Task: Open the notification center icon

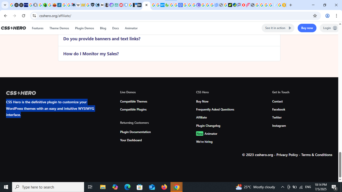Action: coord(334,187)
